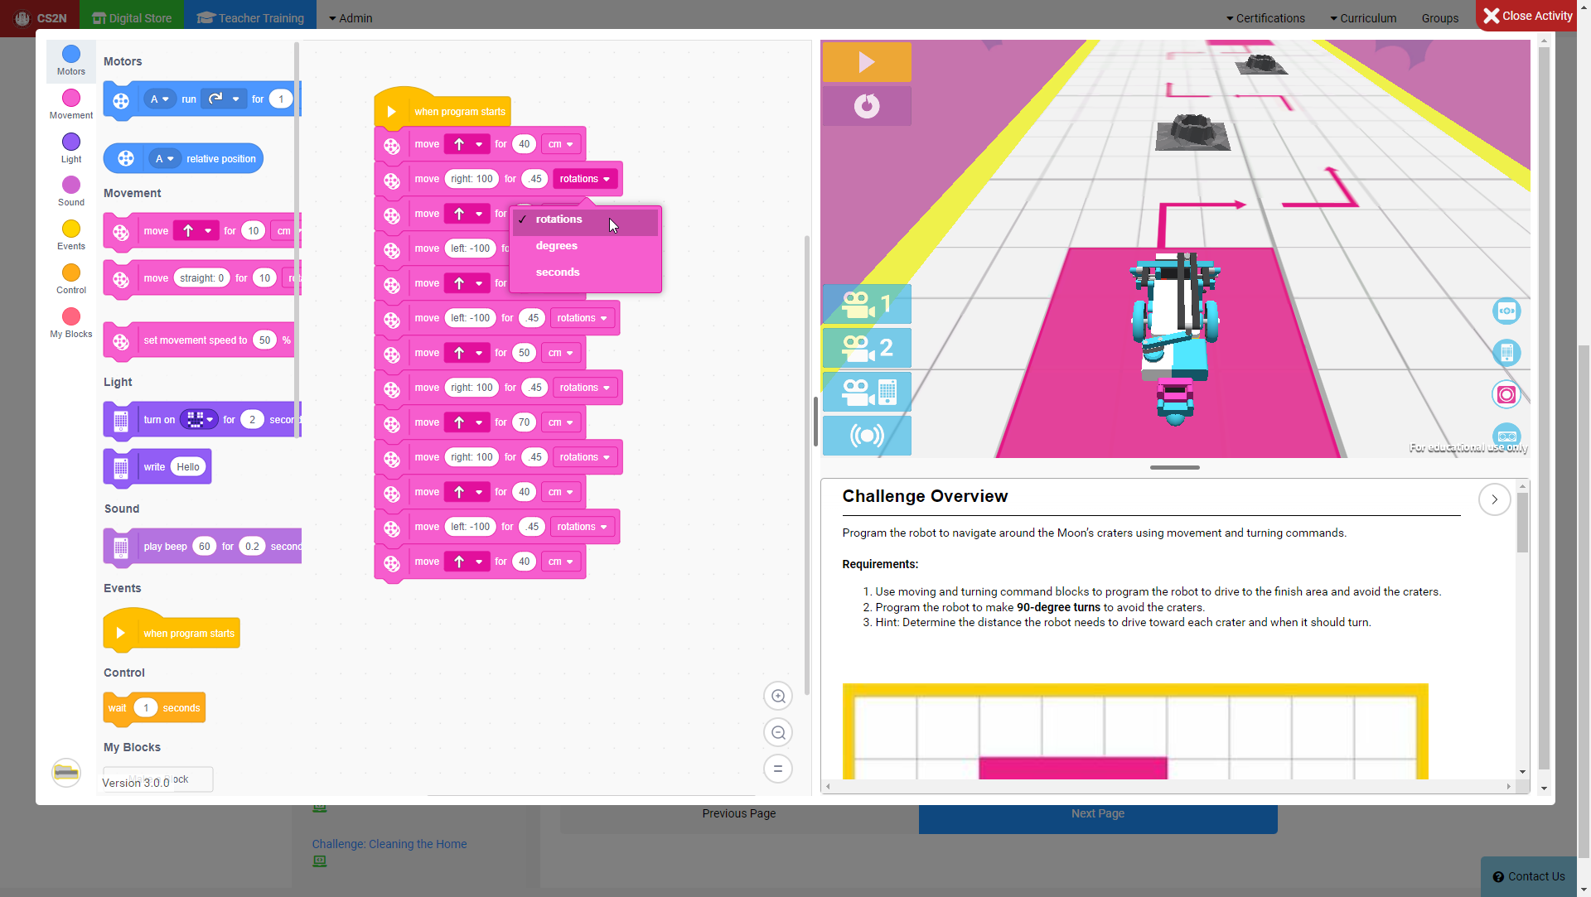
Task: Open the Admin menu
Action: click(x=351, y=18)
